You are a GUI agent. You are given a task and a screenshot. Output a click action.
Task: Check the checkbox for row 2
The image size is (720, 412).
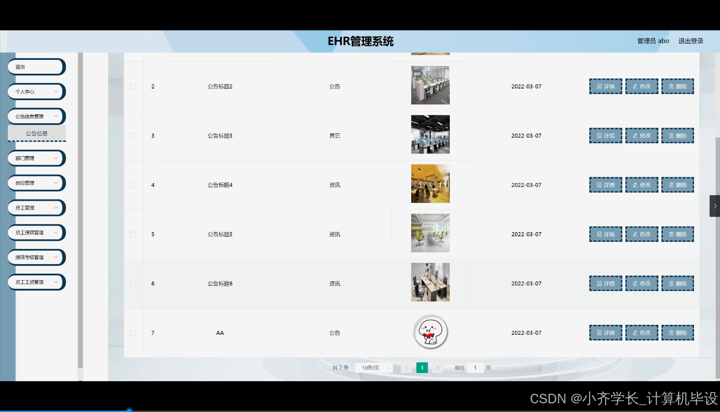(133, 86)
